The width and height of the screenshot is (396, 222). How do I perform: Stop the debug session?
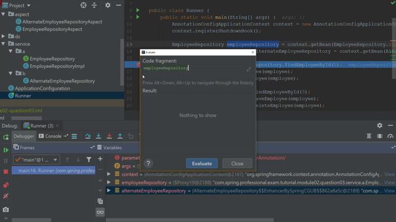pos(6,171)
